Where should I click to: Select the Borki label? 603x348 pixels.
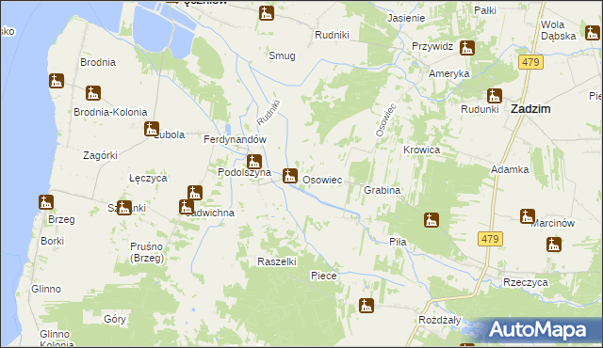(x=53, y=241)
